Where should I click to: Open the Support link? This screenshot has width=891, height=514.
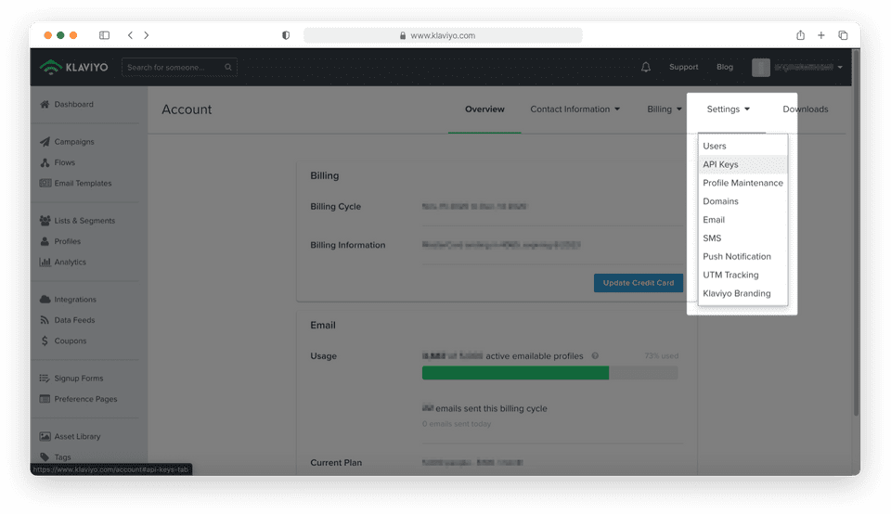[684, 67]
